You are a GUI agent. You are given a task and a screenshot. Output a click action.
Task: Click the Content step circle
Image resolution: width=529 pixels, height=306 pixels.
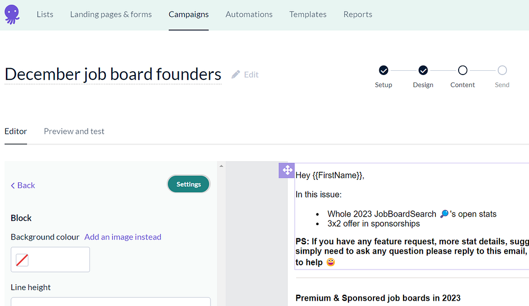(463, 70)
